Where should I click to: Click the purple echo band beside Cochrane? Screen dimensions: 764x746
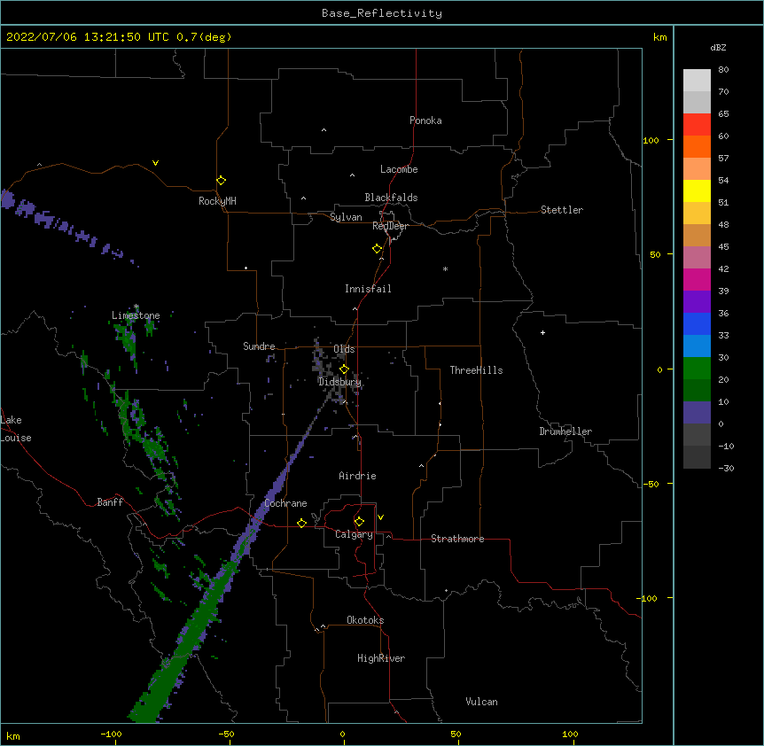pos(265,505)
